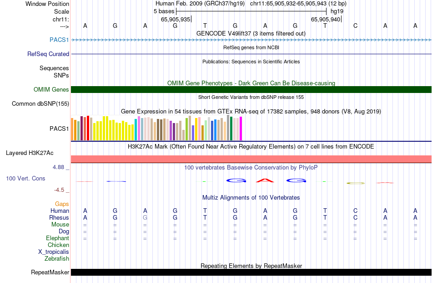
Task: Select the X_tropicalis species row label
Action: coord(54,252)
